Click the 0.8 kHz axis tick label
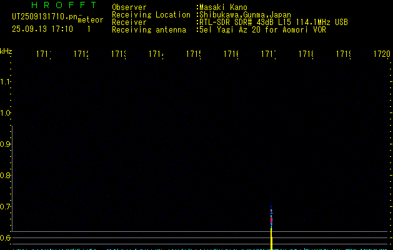This screenshot has width=393, height=250. [5, 175]
